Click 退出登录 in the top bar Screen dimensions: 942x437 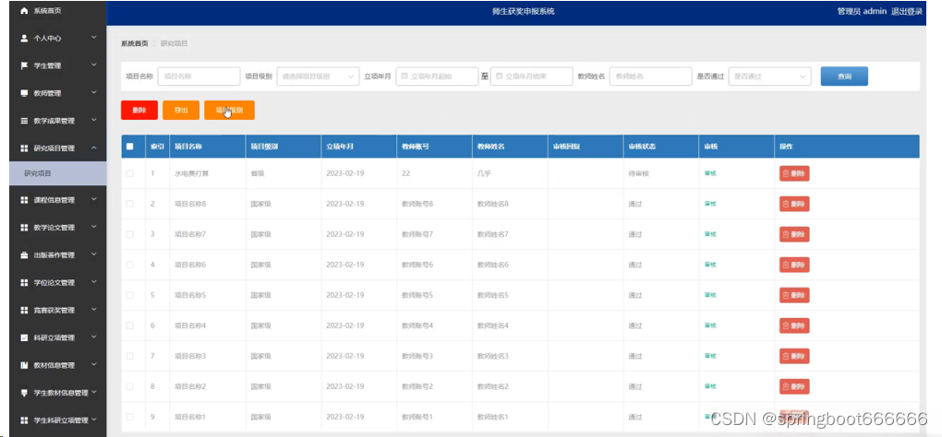pyautogui.click(x=907, y=11)
